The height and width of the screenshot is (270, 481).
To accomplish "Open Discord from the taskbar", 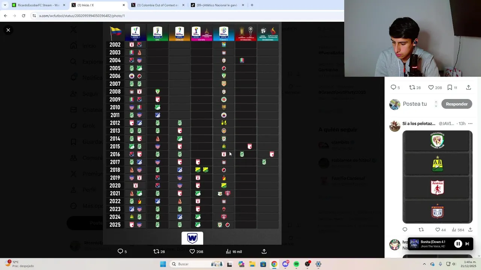I will tap(285, 264).
